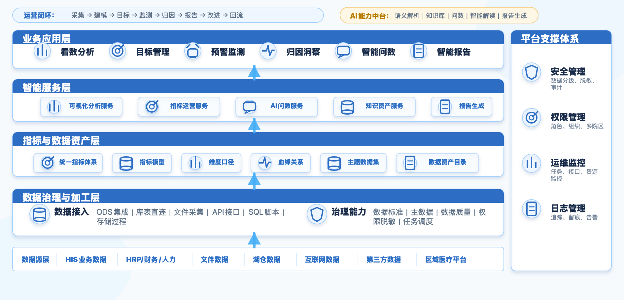Open the 指标运营服务 label
Screen dimensions: 624x300
tap(189, 106)
